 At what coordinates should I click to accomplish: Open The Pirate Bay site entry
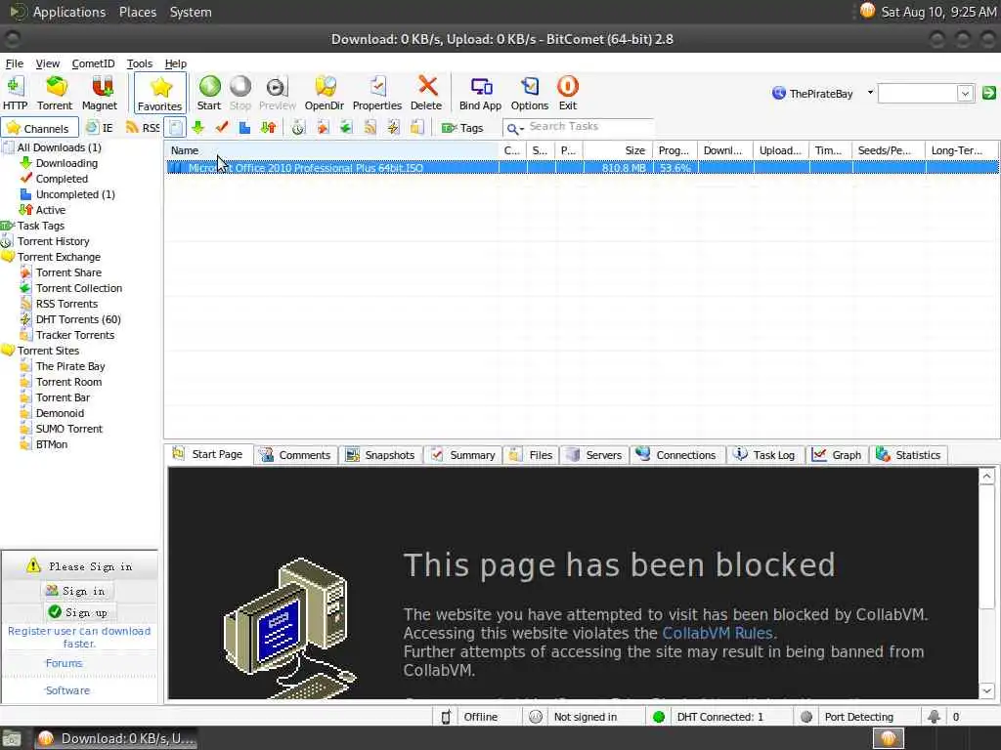tap(70, 366)
